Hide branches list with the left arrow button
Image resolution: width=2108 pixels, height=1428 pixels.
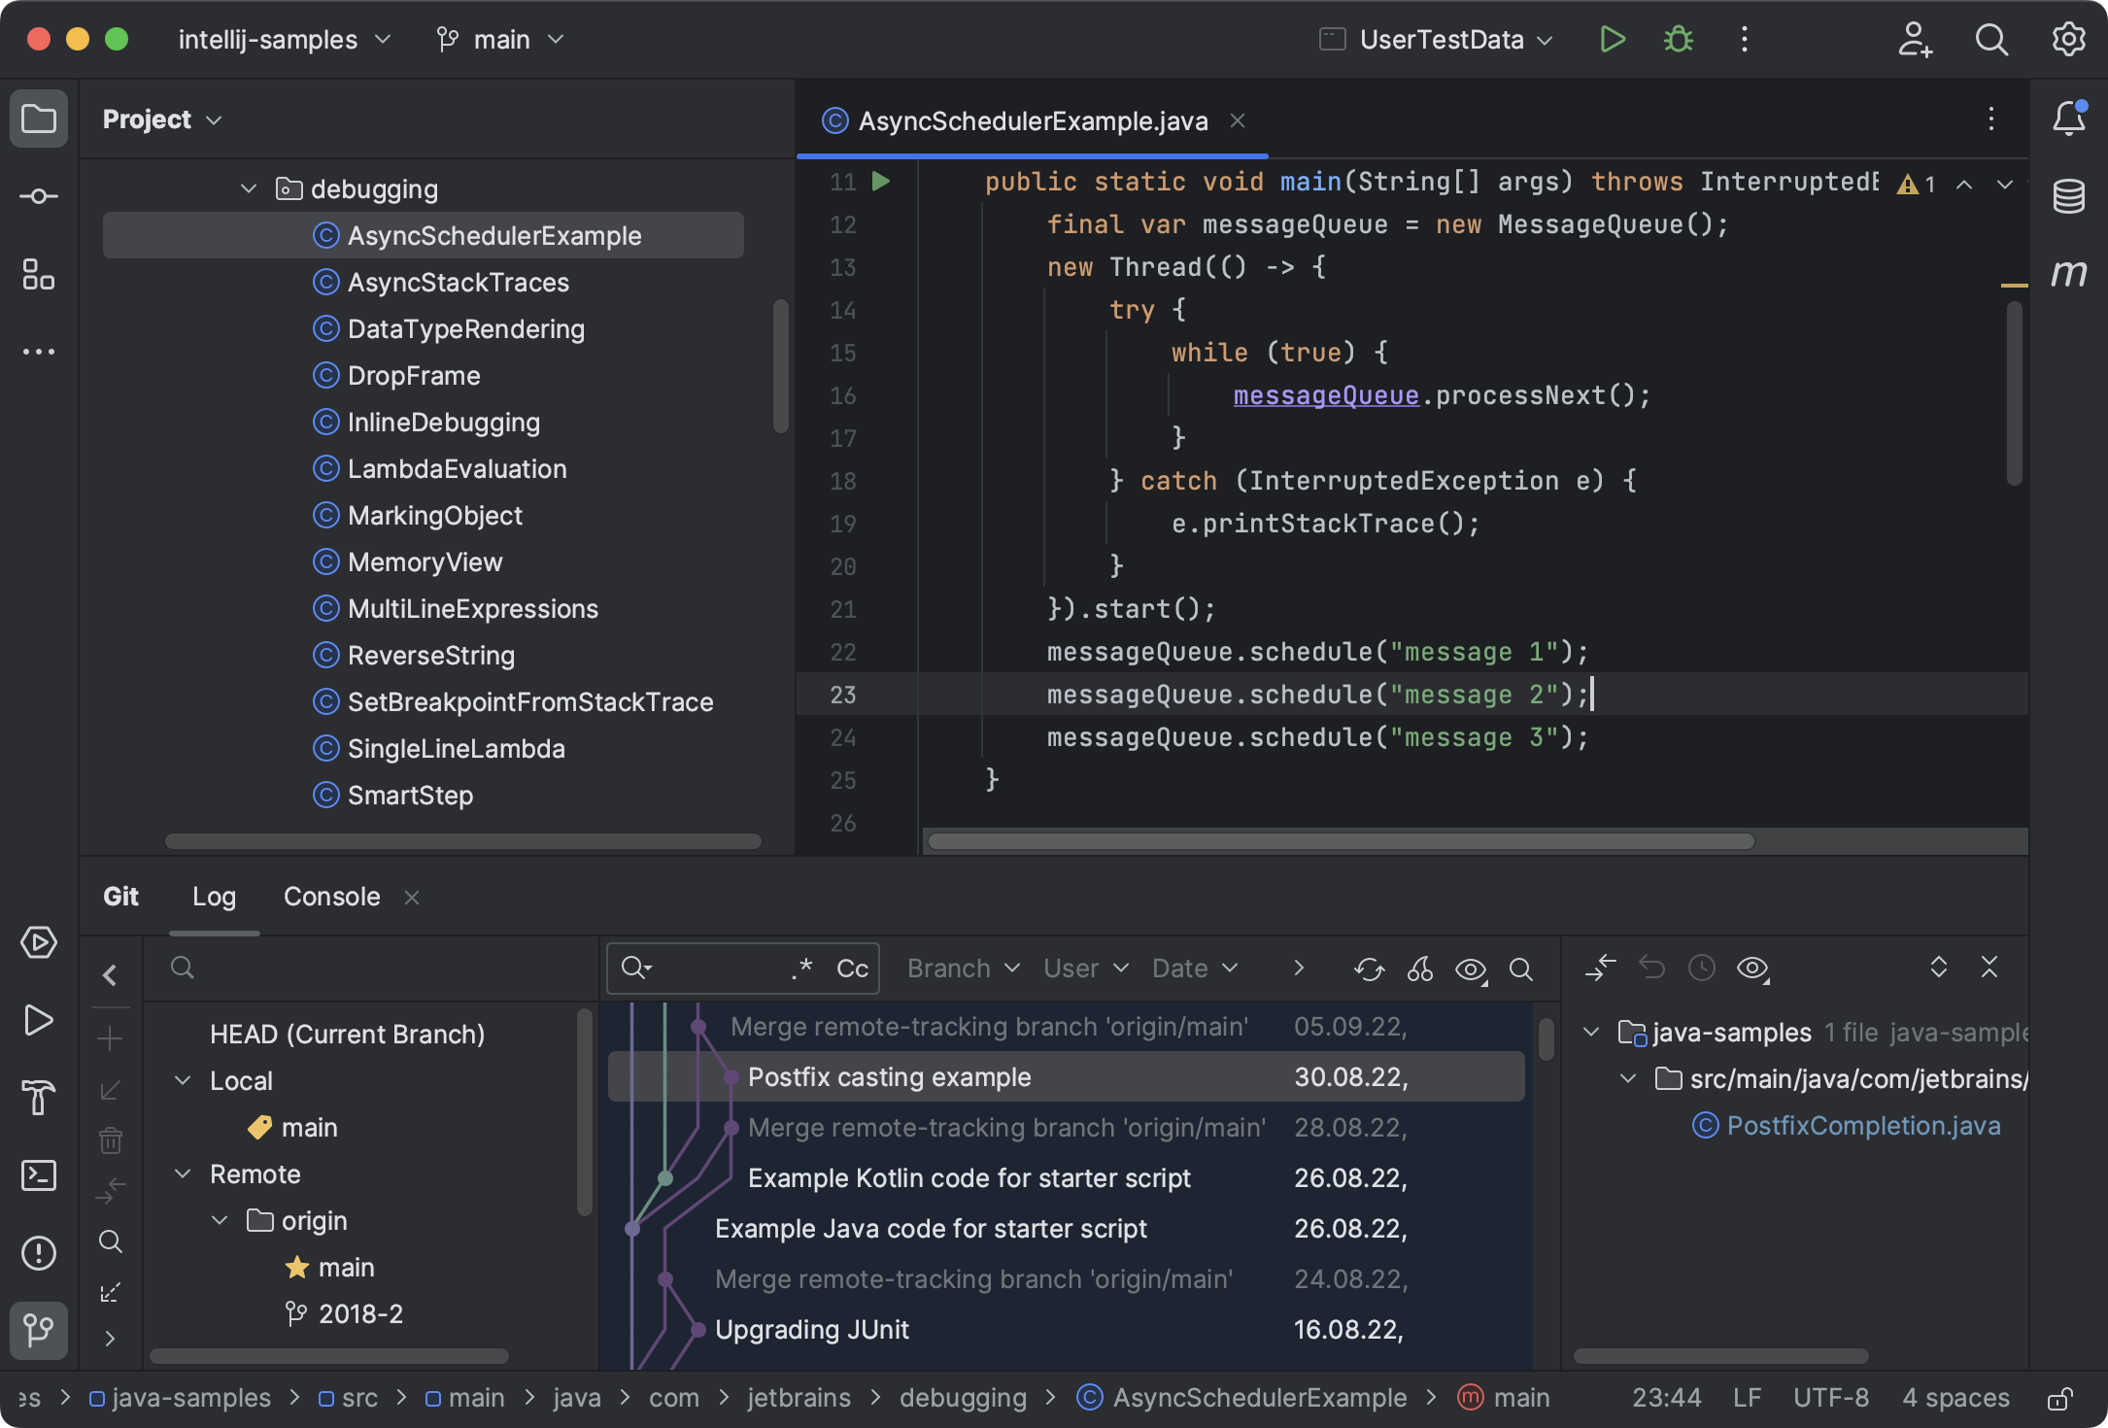point(111,974)
